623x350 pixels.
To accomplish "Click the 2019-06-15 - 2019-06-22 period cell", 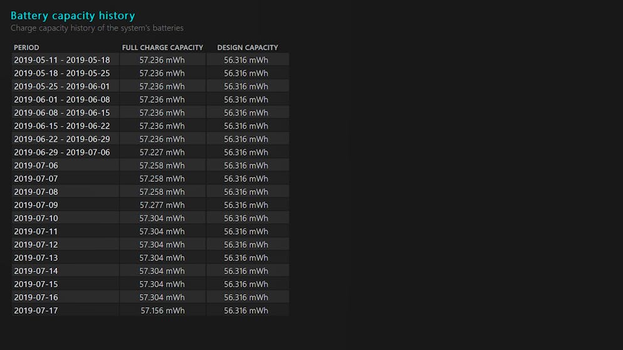I will [x=62, y=126].
